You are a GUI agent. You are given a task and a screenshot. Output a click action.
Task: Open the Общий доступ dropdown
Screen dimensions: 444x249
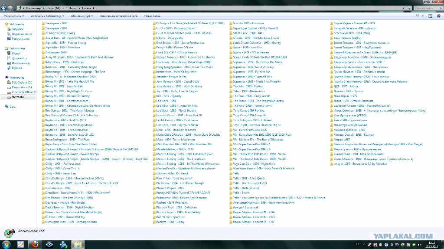(82, 16)
